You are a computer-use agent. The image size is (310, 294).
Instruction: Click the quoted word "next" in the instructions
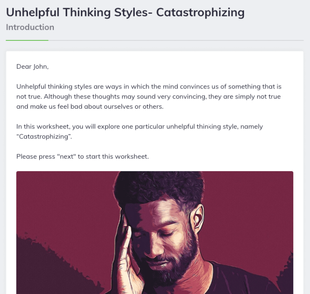pos(66,156)
